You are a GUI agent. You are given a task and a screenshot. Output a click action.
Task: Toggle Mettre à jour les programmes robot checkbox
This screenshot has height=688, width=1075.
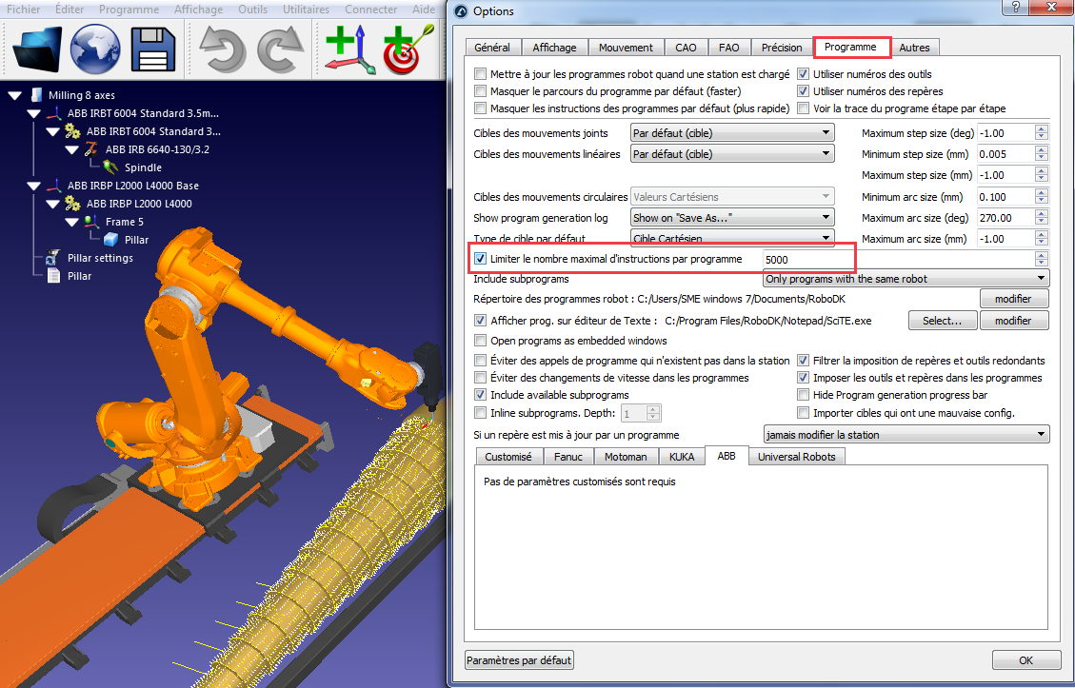(x=481, y=74)
